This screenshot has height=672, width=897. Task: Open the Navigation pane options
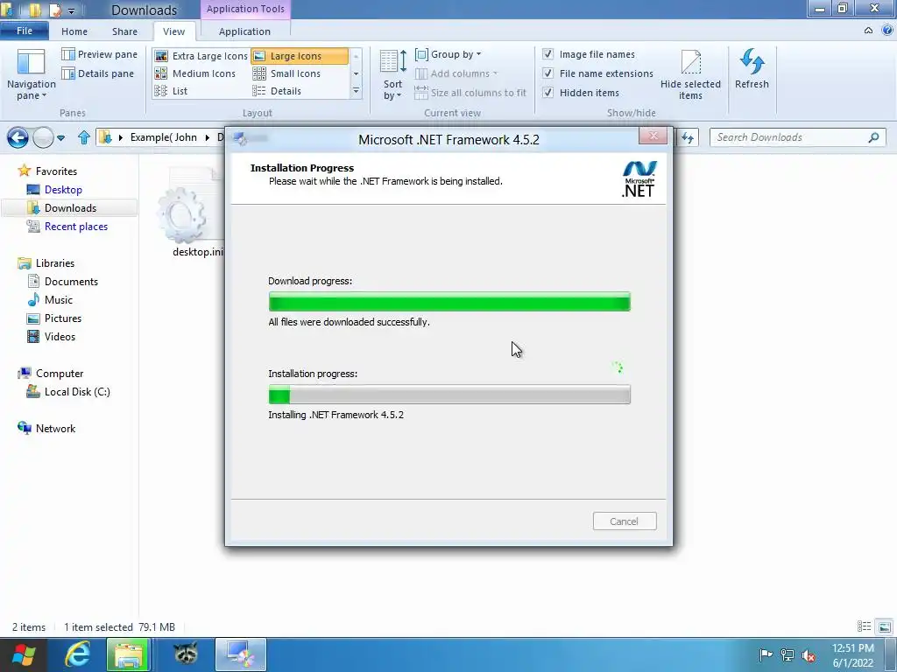31,75
